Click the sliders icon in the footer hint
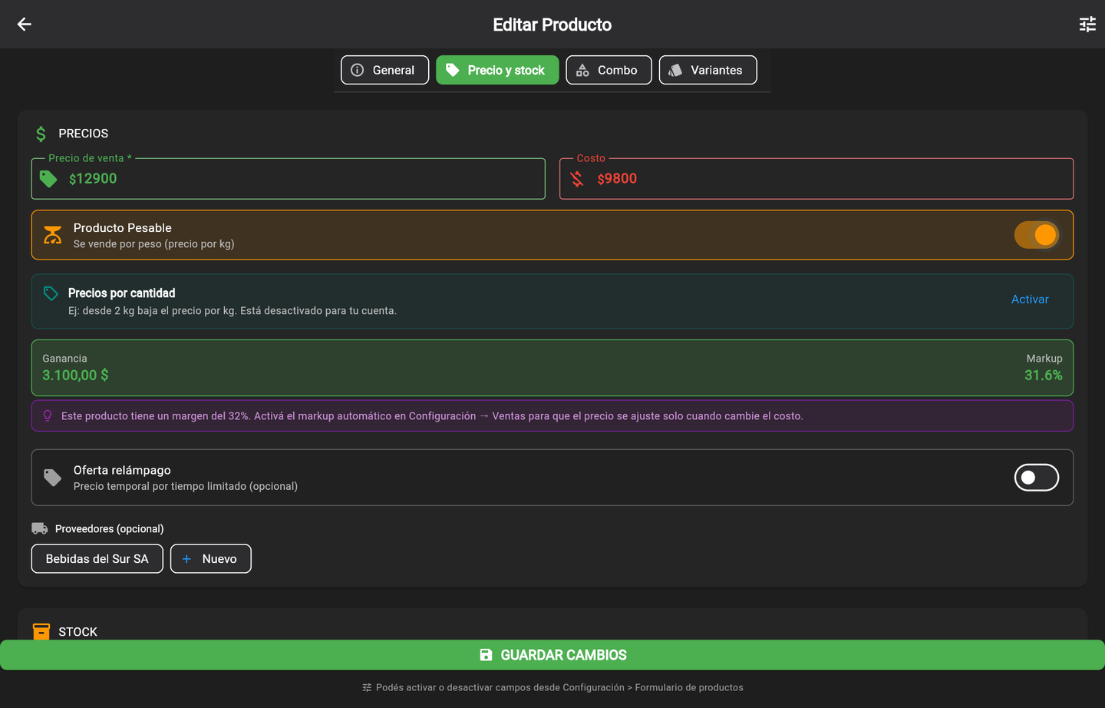Screen dimensions: 1105x708 pos(367,687)
